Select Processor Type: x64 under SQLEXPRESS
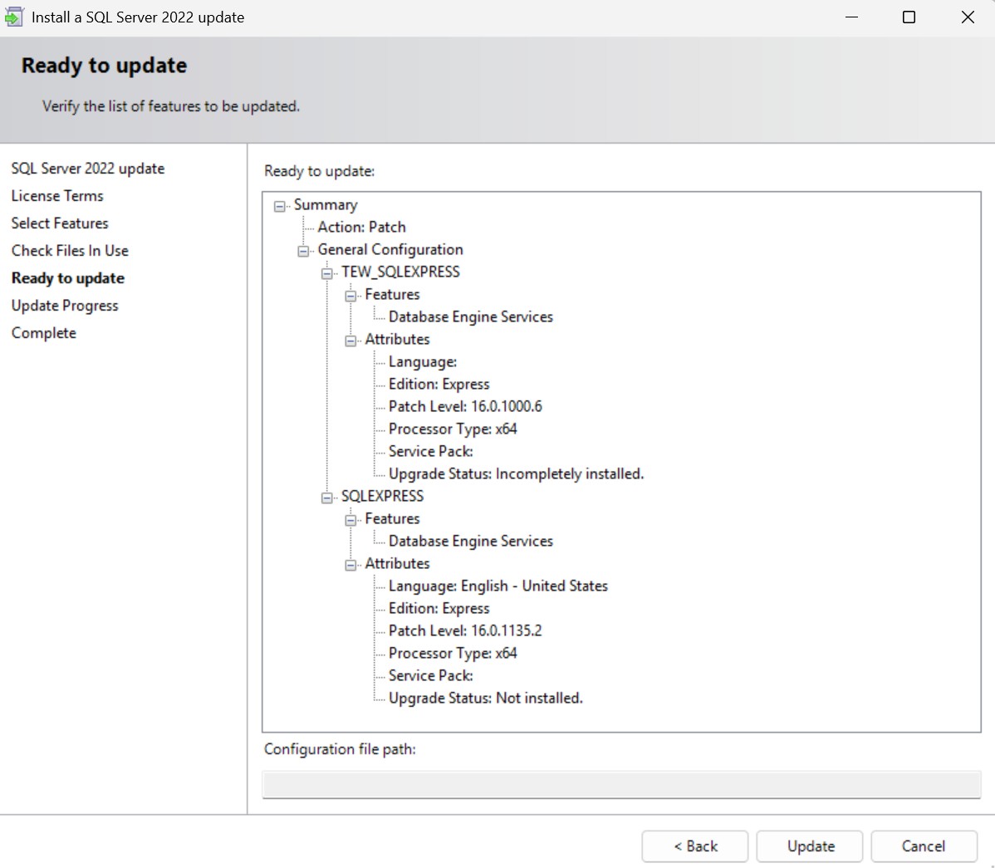Image resolution: width=995 pixels, height=868 pixels. 453,654
